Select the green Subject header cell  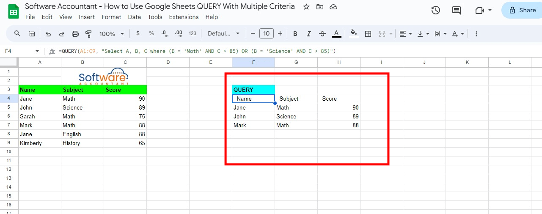(x=83, y=90)
